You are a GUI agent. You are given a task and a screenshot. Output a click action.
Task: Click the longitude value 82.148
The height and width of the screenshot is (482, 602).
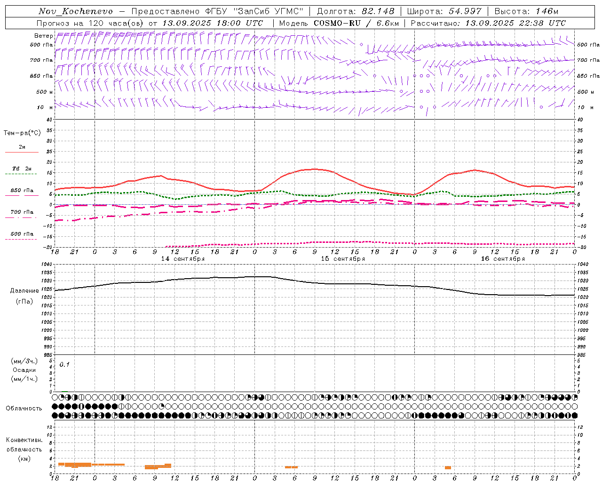click(x=378, y=11)
